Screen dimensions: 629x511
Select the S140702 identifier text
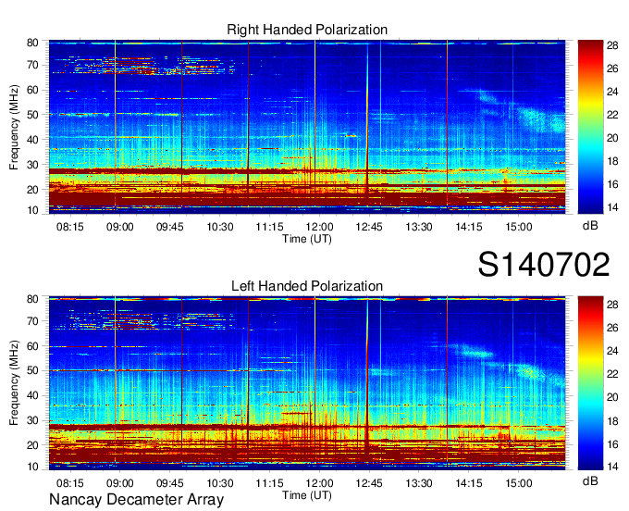pos(544,264)
